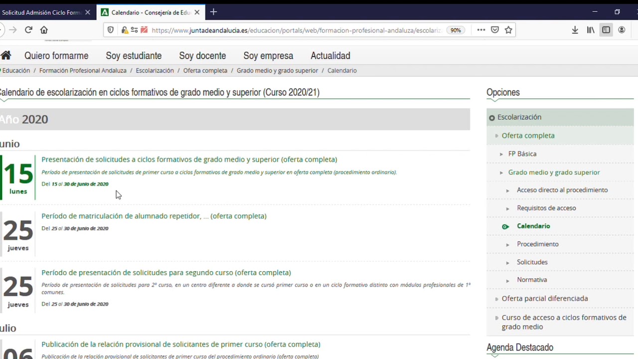This screenshot has height=359, width=638.
Task: Click Grado medio y grado superior breadcrumb
Action: point(277,70)
